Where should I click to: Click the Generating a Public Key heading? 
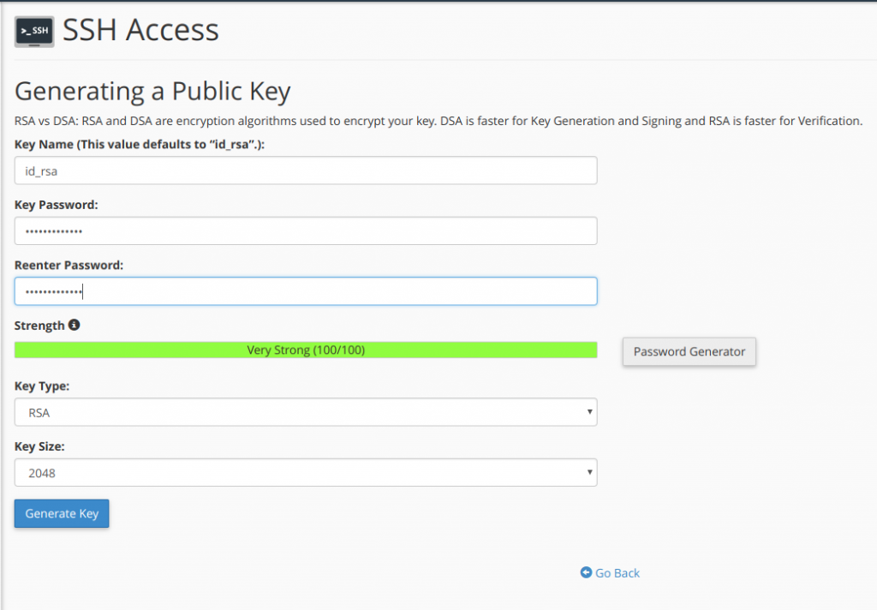[152, 91]
